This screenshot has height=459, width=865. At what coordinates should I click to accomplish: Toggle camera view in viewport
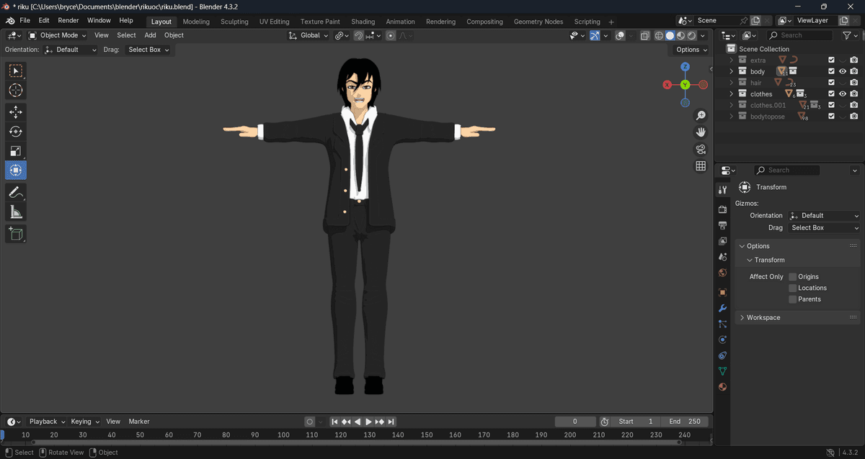click(x=700, y=150)
